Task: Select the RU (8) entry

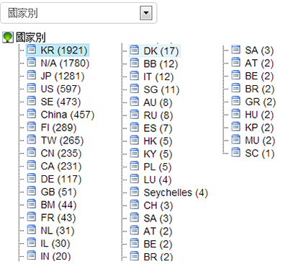Action: pos(158,115)
